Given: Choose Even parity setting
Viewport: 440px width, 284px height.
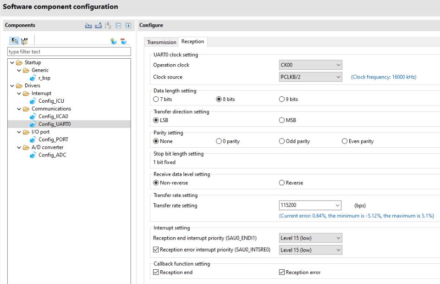Looking at the screenshot, I should [x=344, y=141].
